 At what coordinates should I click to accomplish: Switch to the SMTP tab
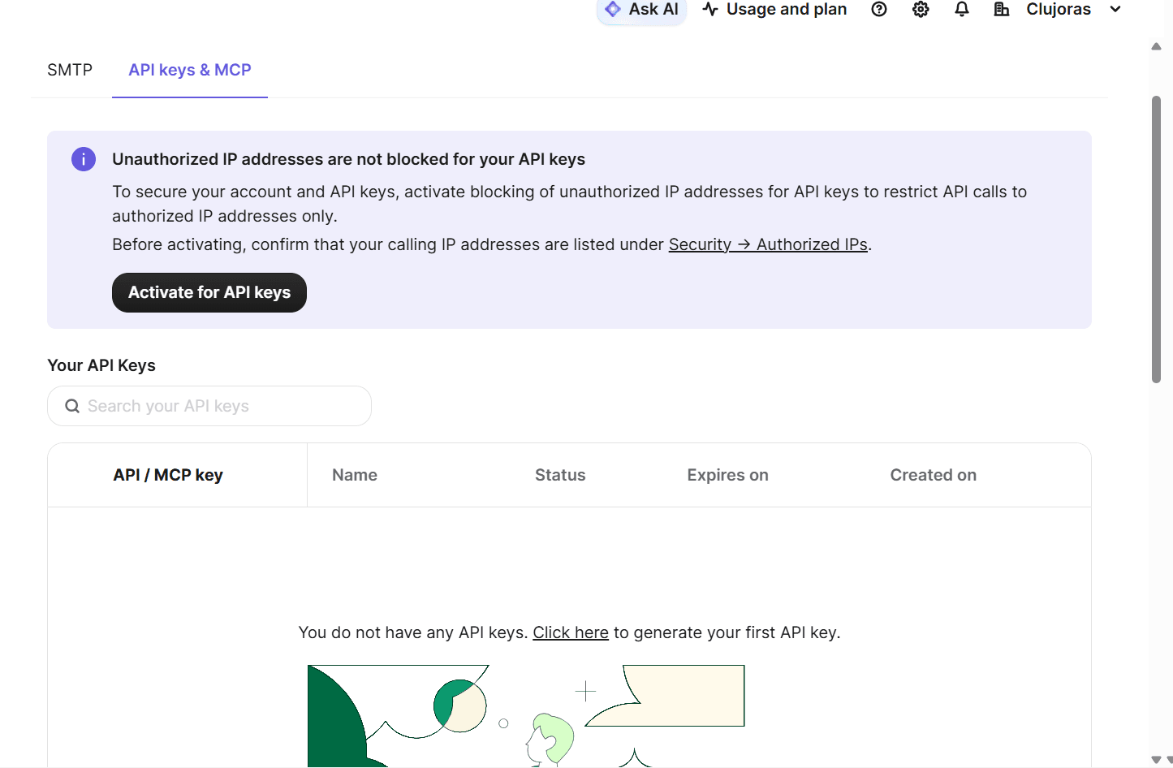tap(70, 70)
